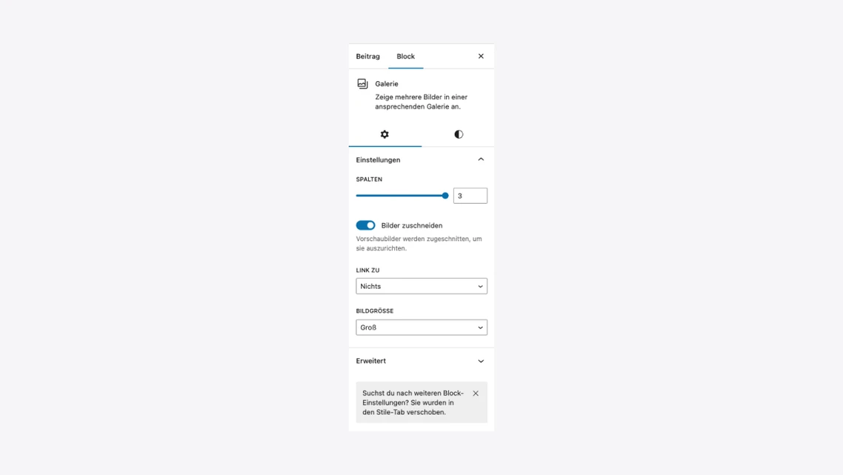The height and width of the screenshot is (475, 843).
Task: Click the Stile-Tab notice message text
Action: [x=413, y=403]
